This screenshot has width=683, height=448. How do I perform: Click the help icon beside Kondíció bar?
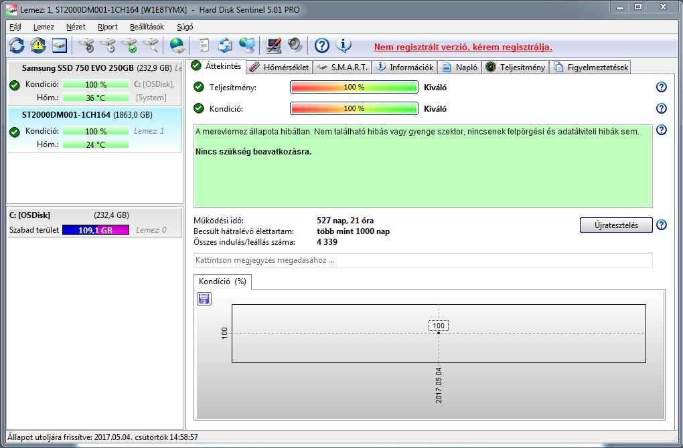click(661, 108)
